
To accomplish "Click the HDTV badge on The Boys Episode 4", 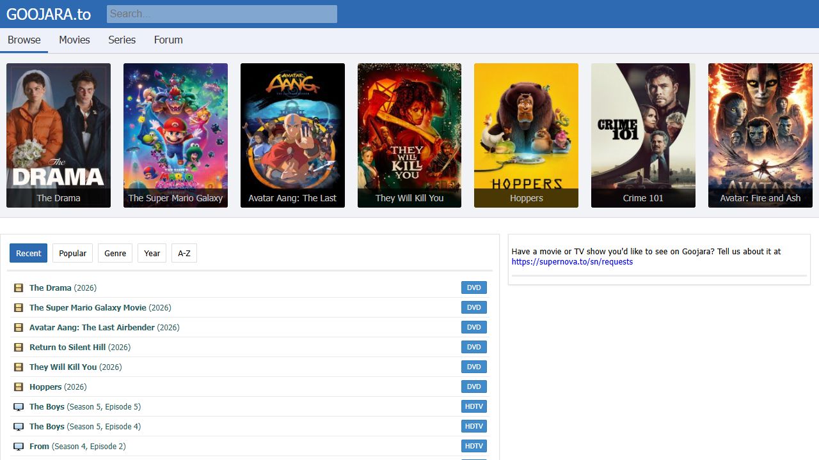I will pos(474,427).
